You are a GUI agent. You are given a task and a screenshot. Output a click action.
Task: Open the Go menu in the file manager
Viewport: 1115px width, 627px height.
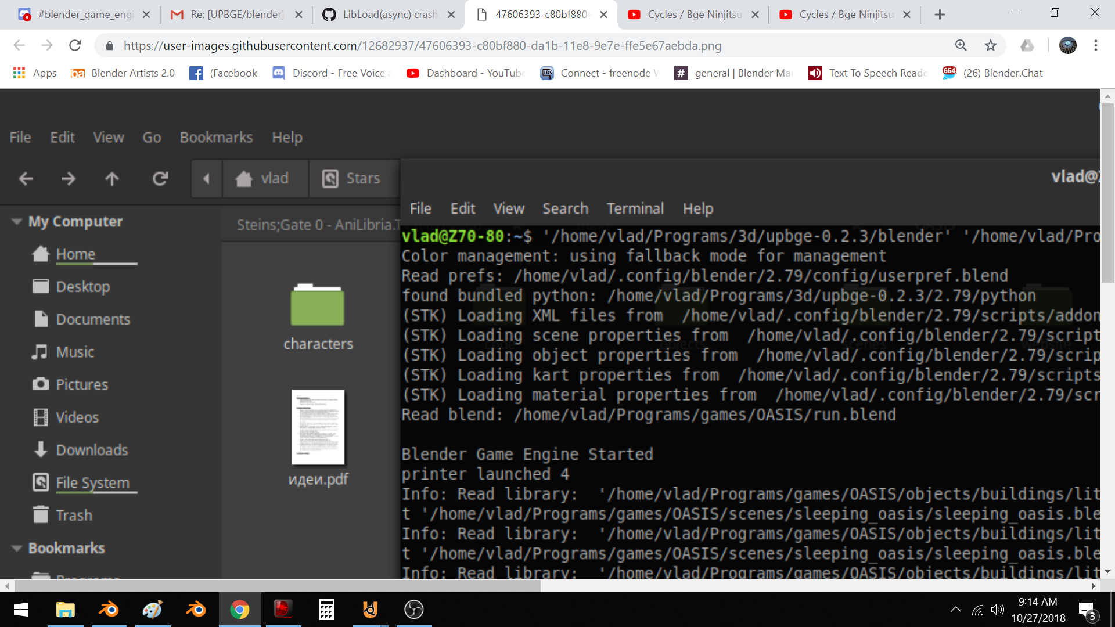coord(151,138)
